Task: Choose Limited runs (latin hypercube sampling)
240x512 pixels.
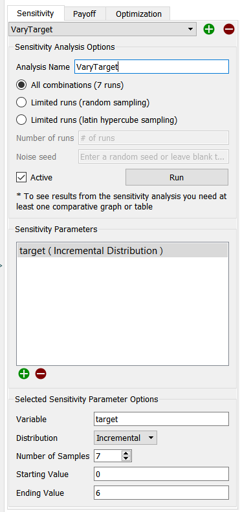Action: (x=21, y=120)
